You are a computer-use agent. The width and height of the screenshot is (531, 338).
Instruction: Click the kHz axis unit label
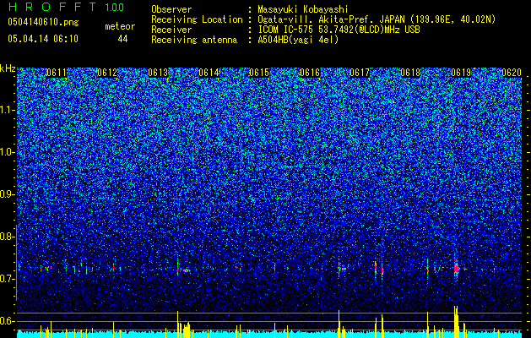click(8, 68)
